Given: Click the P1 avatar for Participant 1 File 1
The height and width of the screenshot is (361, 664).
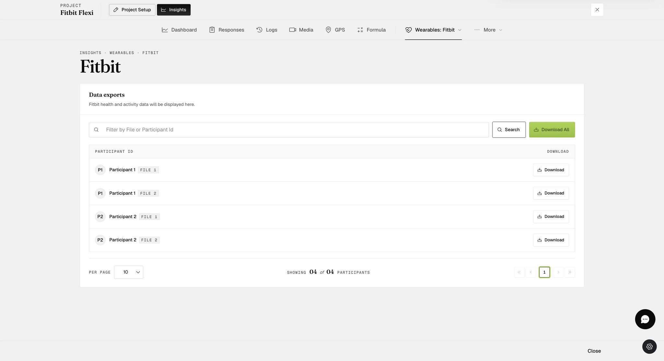Looking at the screenshot, I should point(100,170).
